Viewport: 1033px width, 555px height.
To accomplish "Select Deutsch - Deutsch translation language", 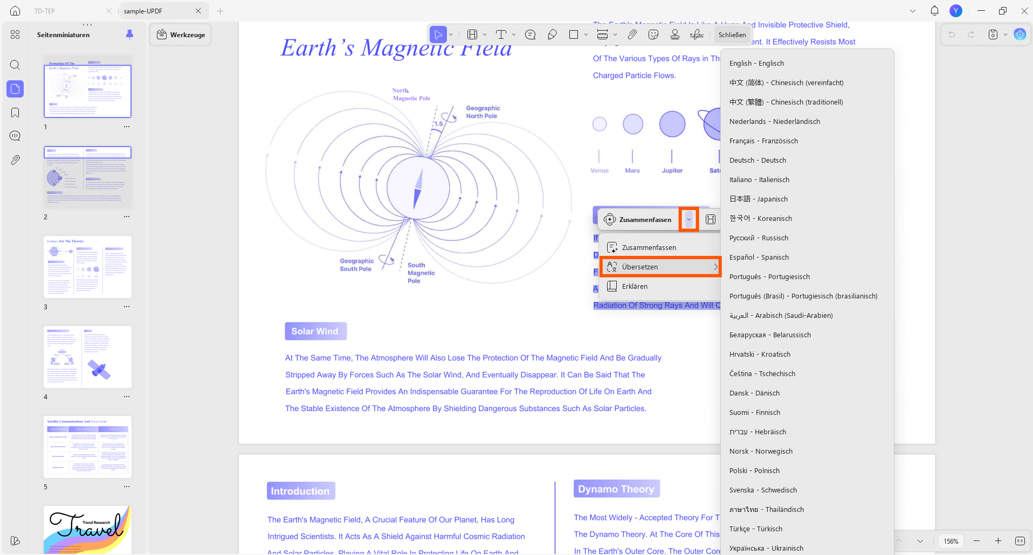I will [807, 160].
